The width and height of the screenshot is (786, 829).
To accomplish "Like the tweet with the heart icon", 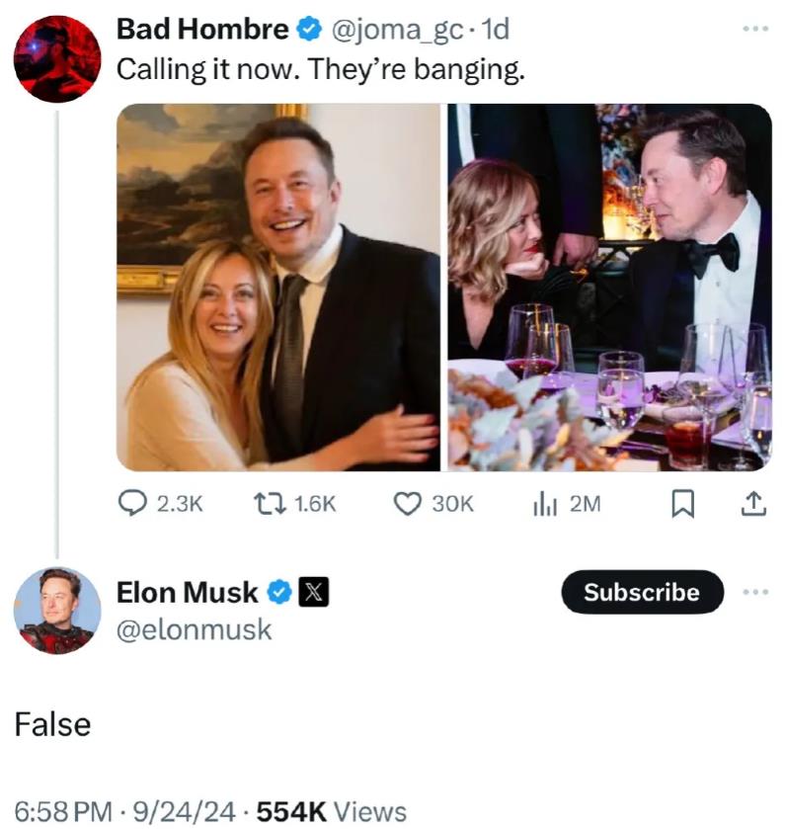I will pyautogui.click(x=408, y=504).
